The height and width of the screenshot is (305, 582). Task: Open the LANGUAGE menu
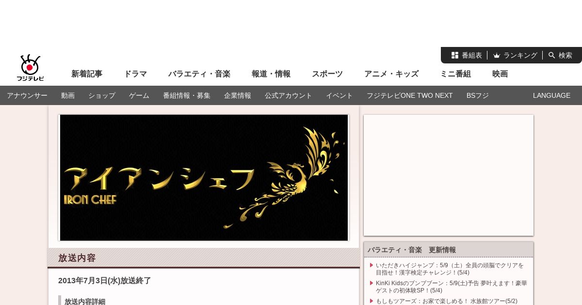[551, 95]
